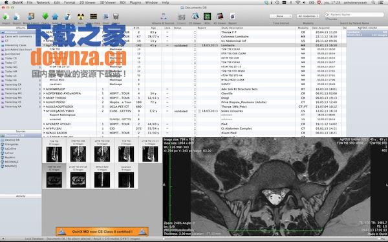Sort by Age column header
Viewport: 388px width, 242px height.
153,28
